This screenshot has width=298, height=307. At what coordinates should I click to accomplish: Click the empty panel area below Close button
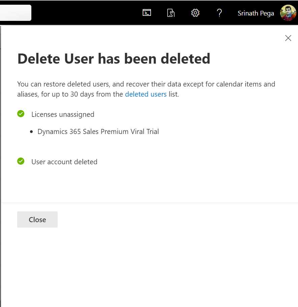[x=149, y=266]
